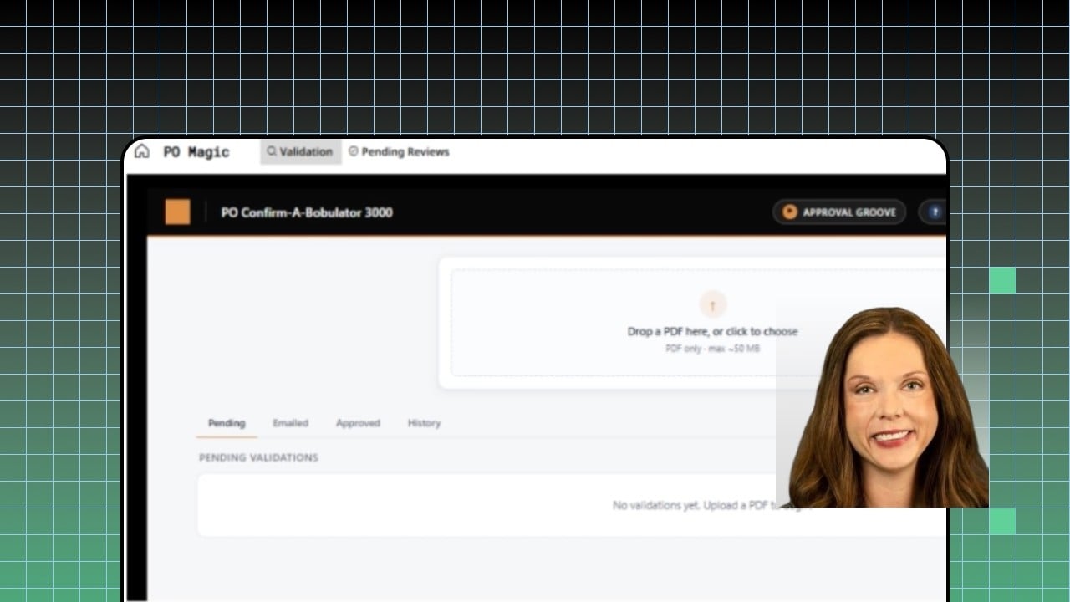Viewport: 1070px width, 602px height.
Task: Click the magnifier icon in the Validation tab
Action: coord(272,151)
